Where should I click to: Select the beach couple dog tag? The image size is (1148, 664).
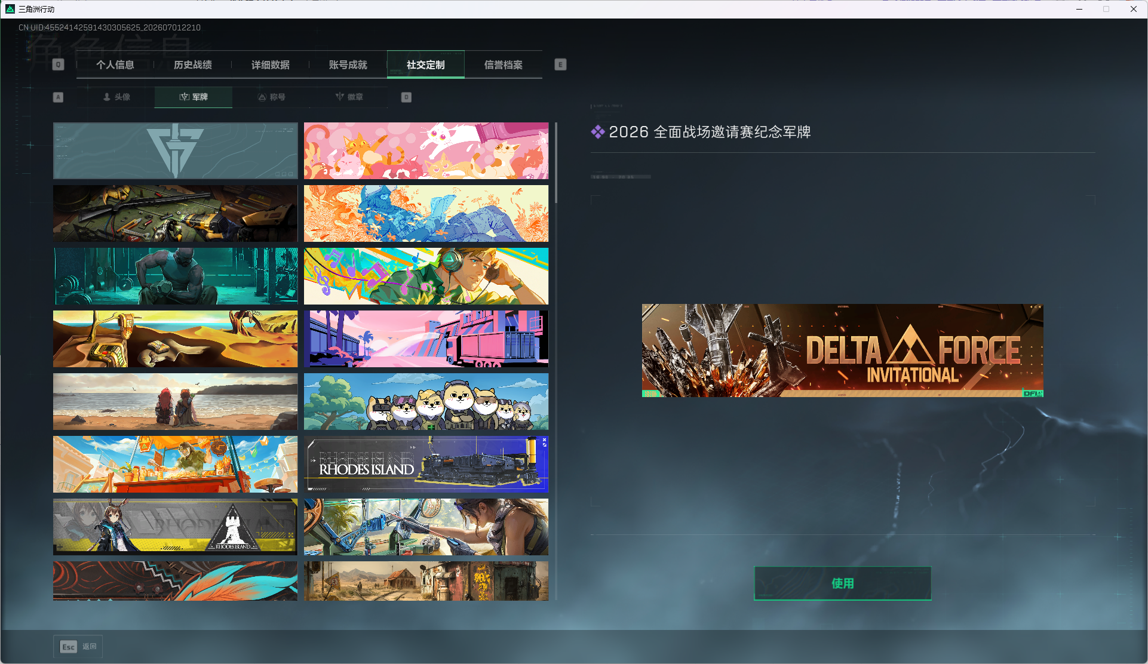tap(175, 401)
